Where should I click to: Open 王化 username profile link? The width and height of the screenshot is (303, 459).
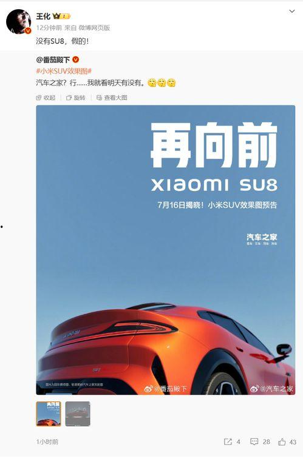pos(43,16)
